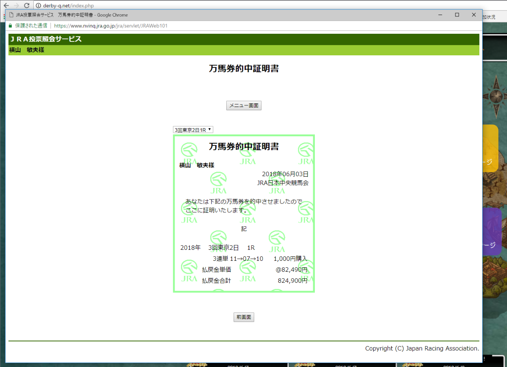Click the green secure lock icon in the popup
The image size is (507, 367).
(x=10, y=26)
